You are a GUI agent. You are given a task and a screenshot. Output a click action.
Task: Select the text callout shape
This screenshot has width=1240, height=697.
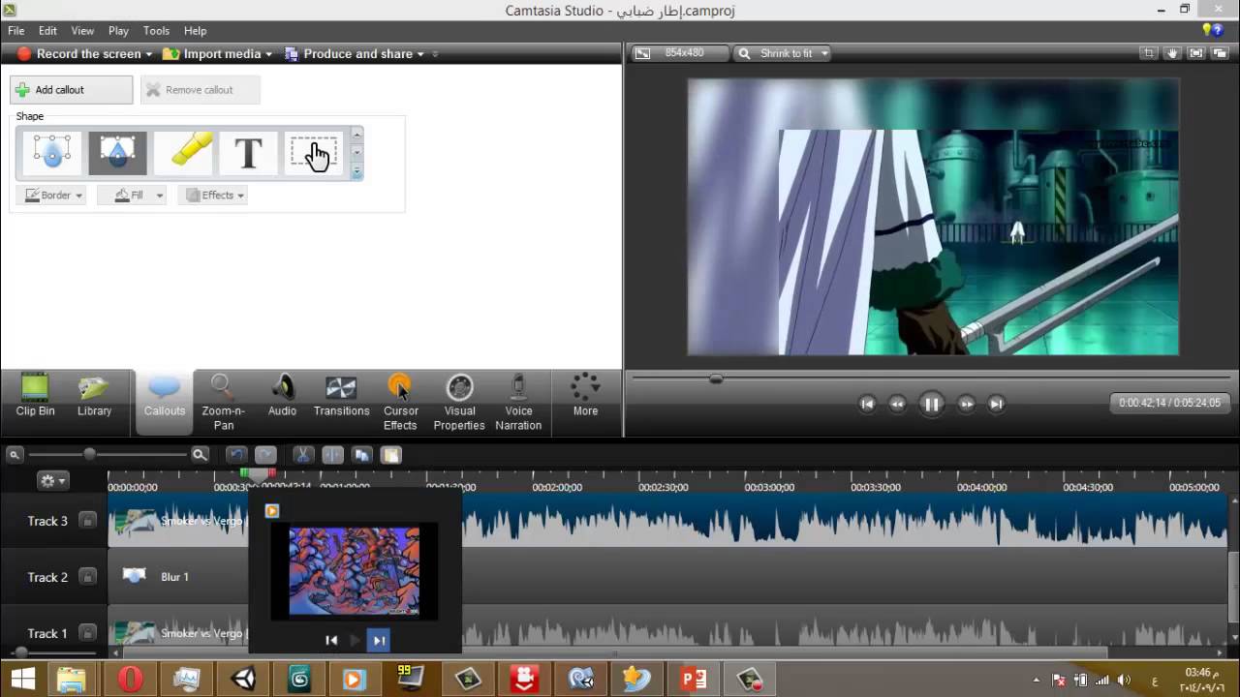pos(248,153)
